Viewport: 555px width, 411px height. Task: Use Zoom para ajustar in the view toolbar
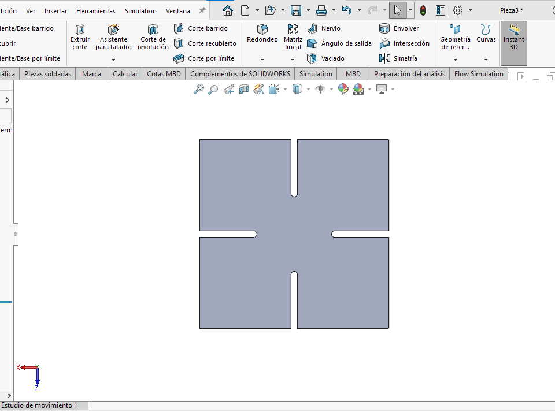pos(199,89)
